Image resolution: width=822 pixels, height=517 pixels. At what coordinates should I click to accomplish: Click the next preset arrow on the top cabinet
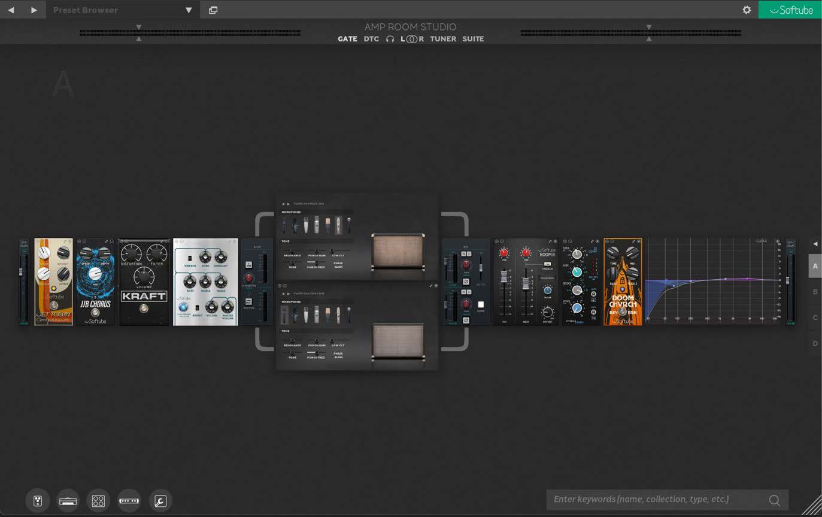point(289,204)
